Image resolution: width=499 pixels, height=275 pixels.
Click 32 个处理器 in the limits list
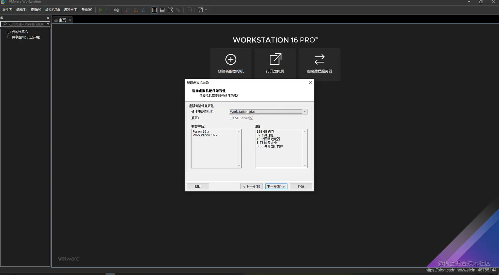[x=265, y=135]
